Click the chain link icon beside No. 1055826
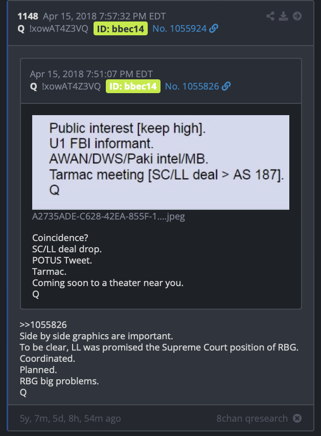 click(x=226, y=86)
